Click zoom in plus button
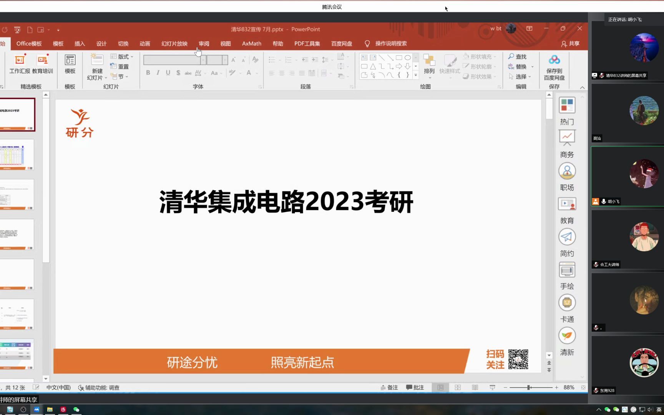Image resolution: width=664 pixels, height=415 pixels. (556, 387)
